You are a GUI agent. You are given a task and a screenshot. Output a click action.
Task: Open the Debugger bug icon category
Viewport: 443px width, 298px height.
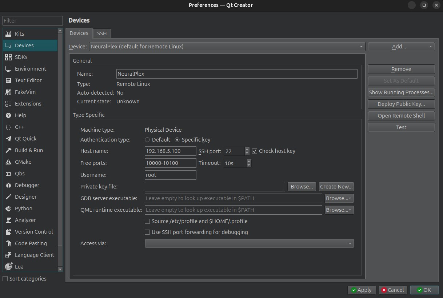(8, 185)
